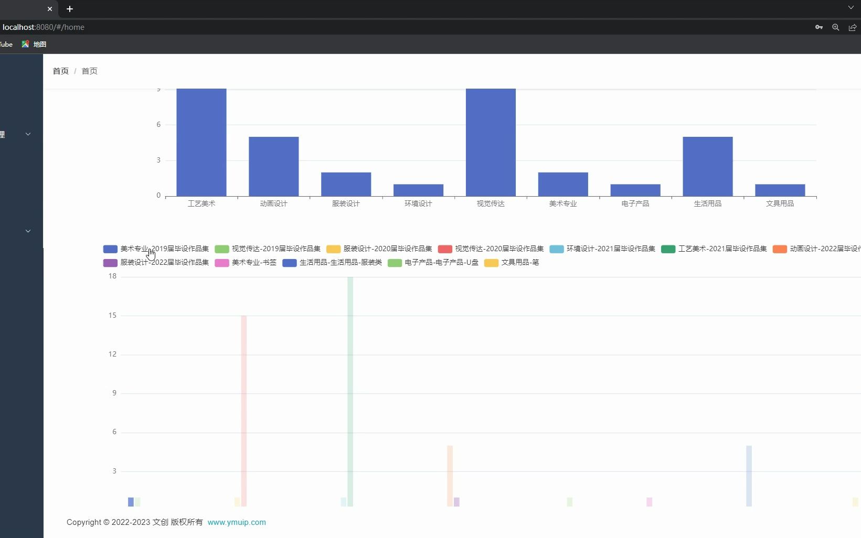Viewport: 861px width, 538px height.
Task: Click the first 首页 breadcrumb
Action: point(61,71)
